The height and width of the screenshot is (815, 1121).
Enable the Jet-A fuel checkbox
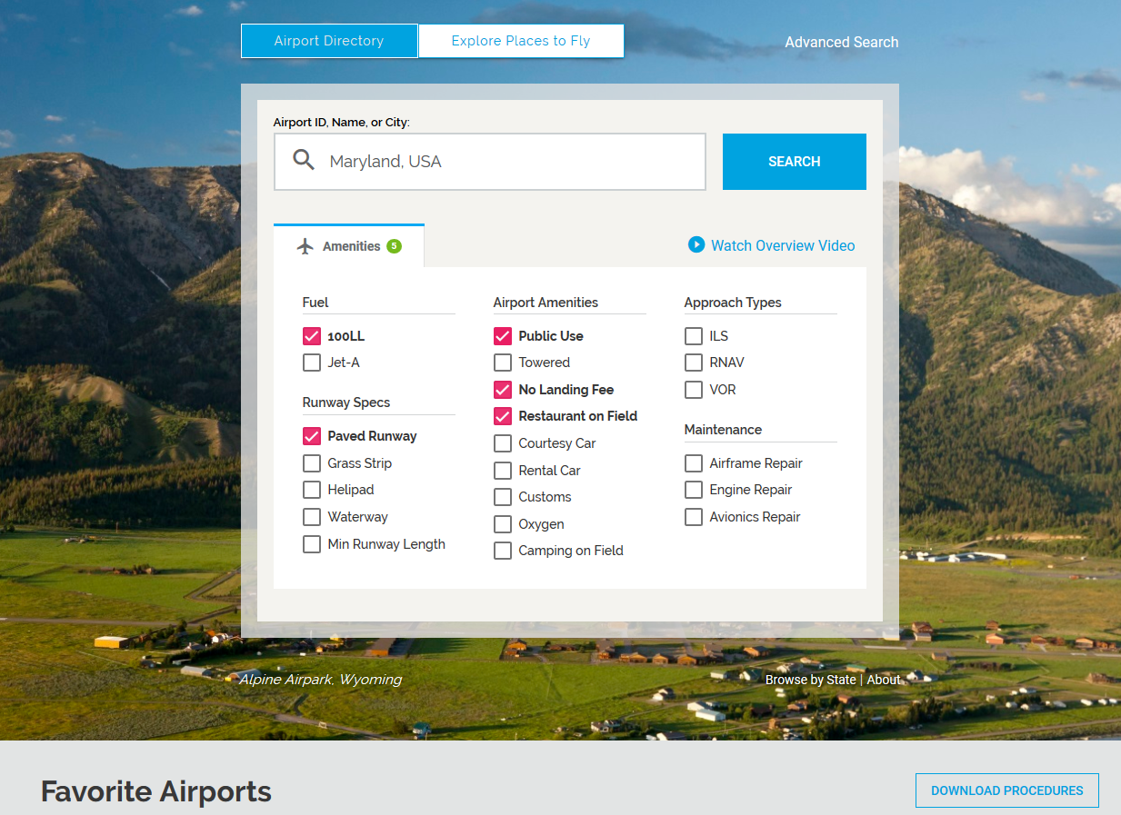(312, 363)
